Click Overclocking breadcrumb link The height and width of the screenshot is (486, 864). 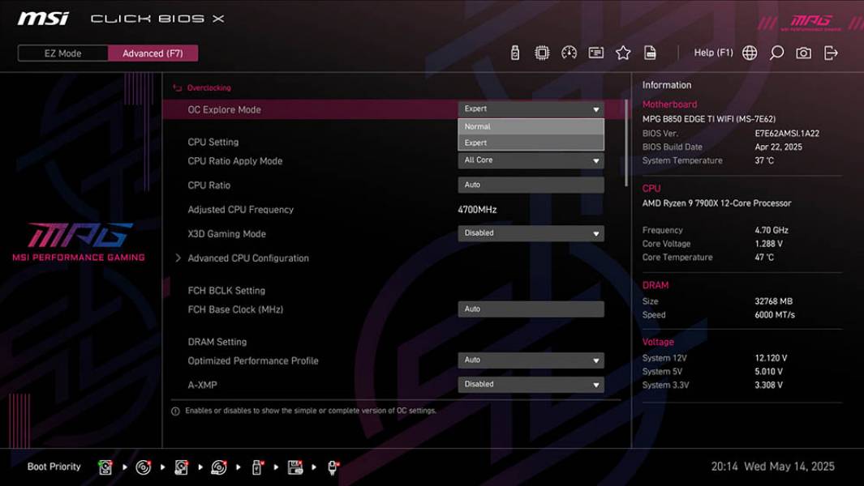[x=208, y=88]
